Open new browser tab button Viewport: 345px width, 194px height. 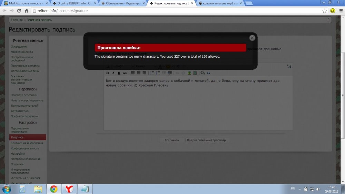tap(249, 3)
